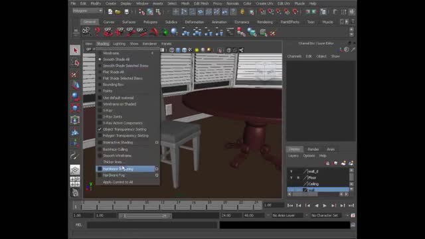
Task: Switch to the Render layer tab
Action: coord(313,149)
